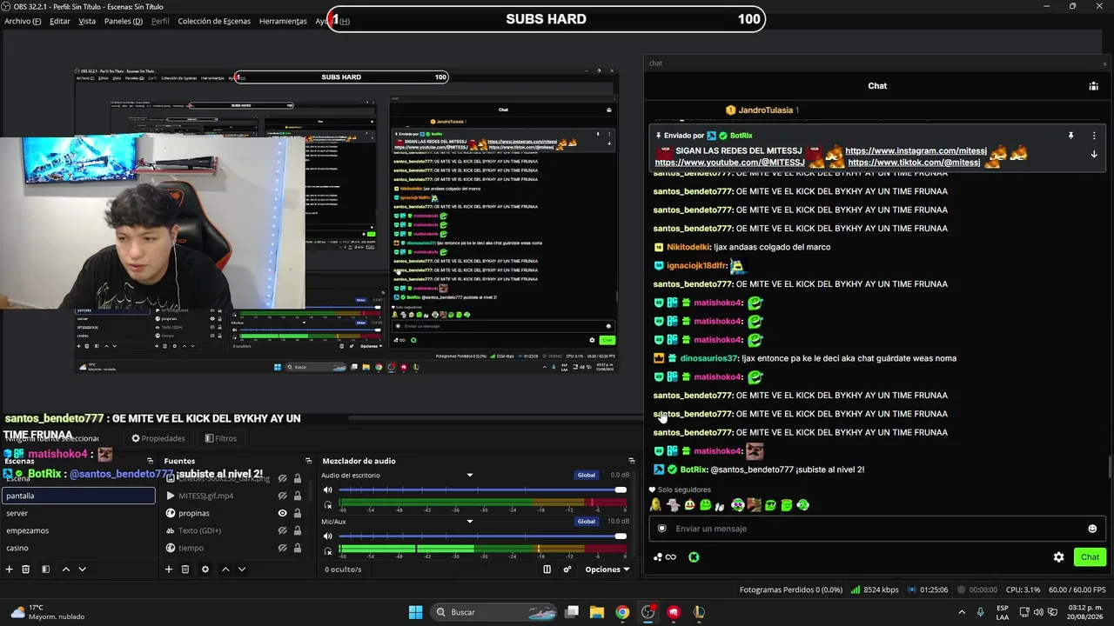Add a new source in Fuentes panel

pyautogui.click(x=169, y=569)
